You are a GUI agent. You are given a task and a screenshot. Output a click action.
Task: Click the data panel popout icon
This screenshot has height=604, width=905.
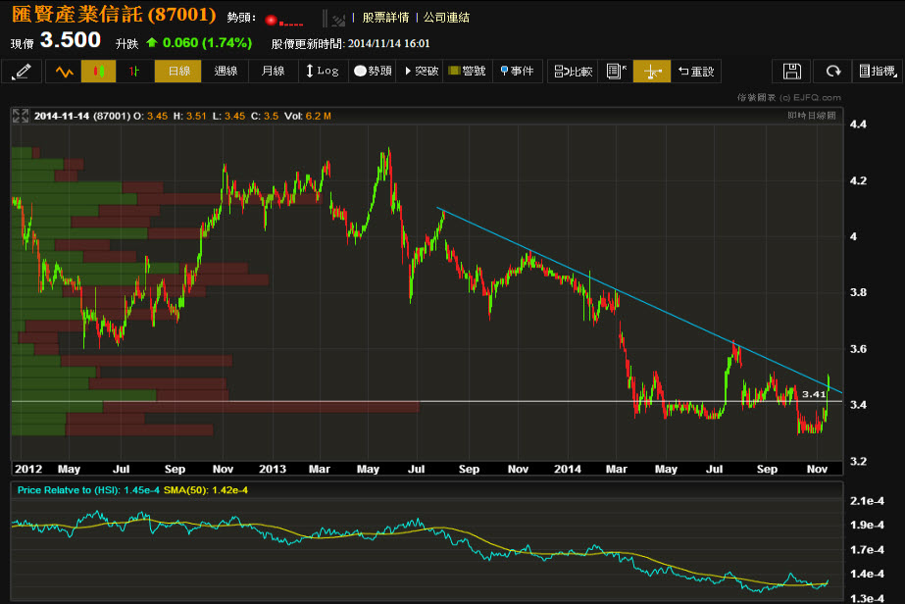[x=615, y=72]
